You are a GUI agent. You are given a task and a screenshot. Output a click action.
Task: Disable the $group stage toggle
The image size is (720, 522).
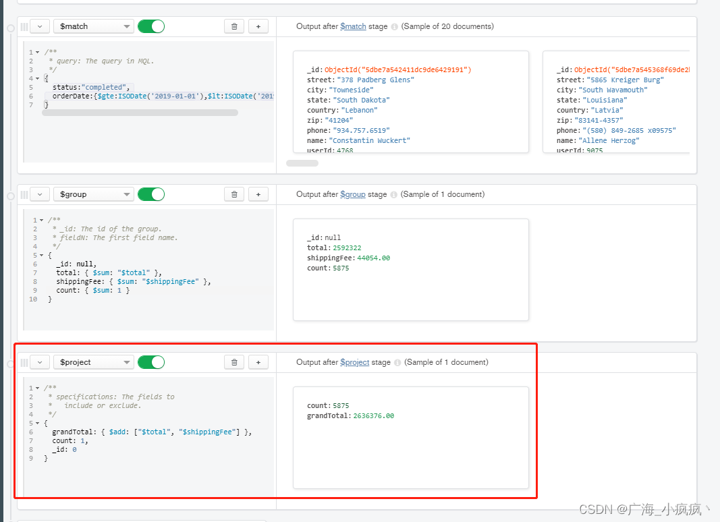pyautogui.click(x=151, y=195)
